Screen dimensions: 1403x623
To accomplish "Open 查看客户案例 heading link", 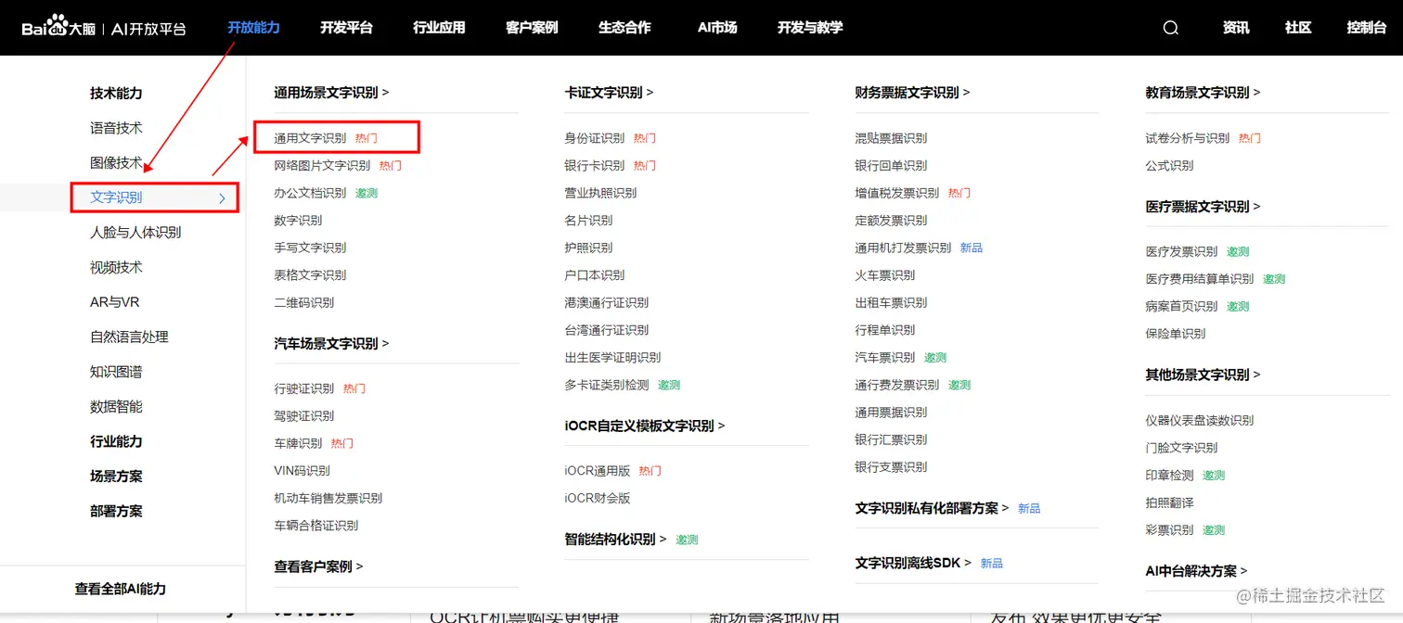I will click(x=318, y=566).
